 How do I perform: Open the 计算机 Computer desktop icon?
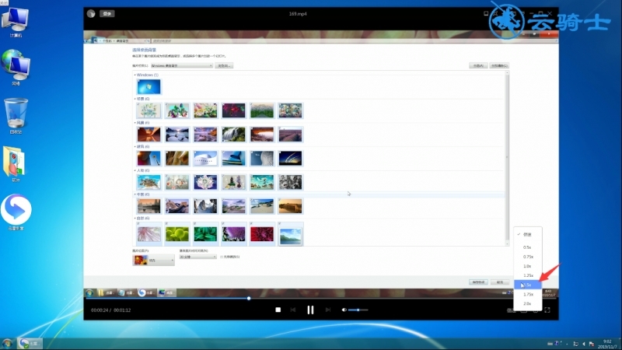pos(16,23)
